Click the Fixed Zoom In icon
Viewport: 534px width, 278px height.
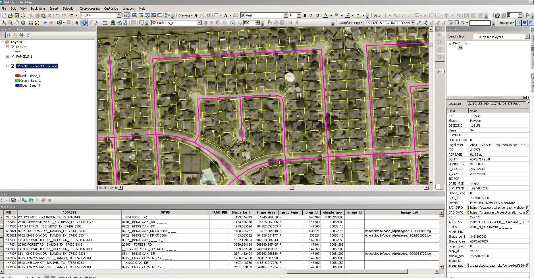point(31,23)
